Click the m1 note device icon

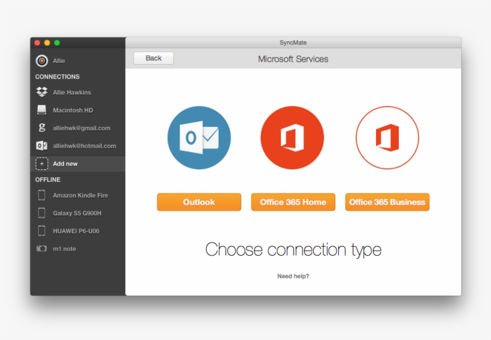(x=42, y=248)
